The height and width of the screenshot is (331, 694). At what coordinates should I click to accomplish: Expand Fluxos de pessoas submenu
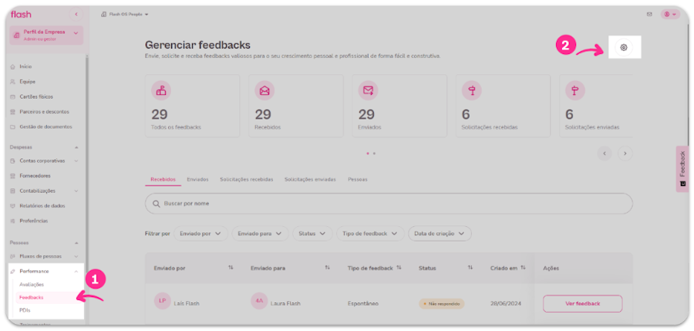coord(76,256)
